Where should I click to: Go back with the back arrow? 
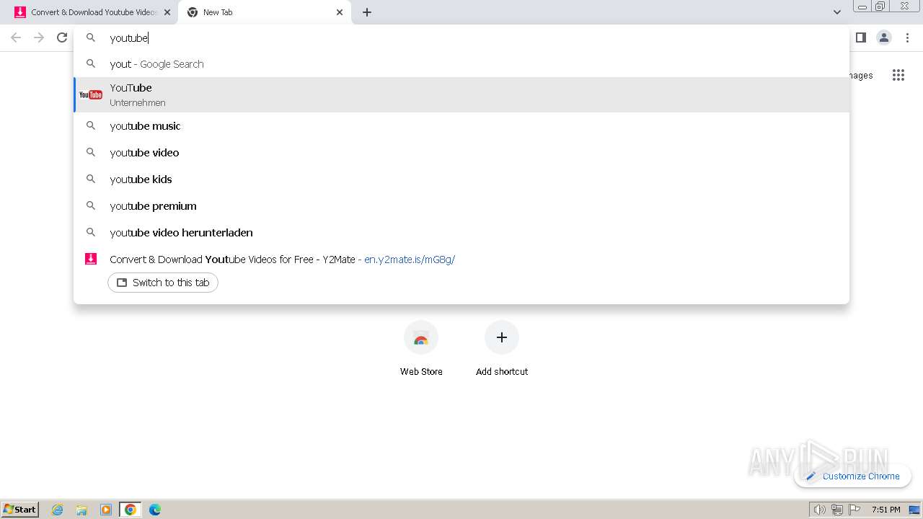[x=16, y=37]
